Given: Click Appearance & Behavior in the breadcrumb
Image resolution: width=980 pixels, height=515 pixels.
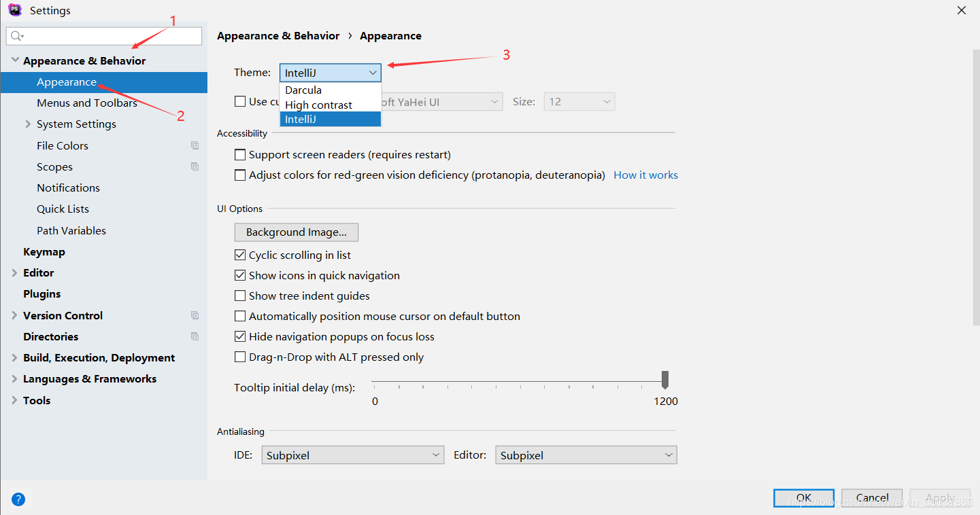Looking at the screenshot, I should 278,36.
